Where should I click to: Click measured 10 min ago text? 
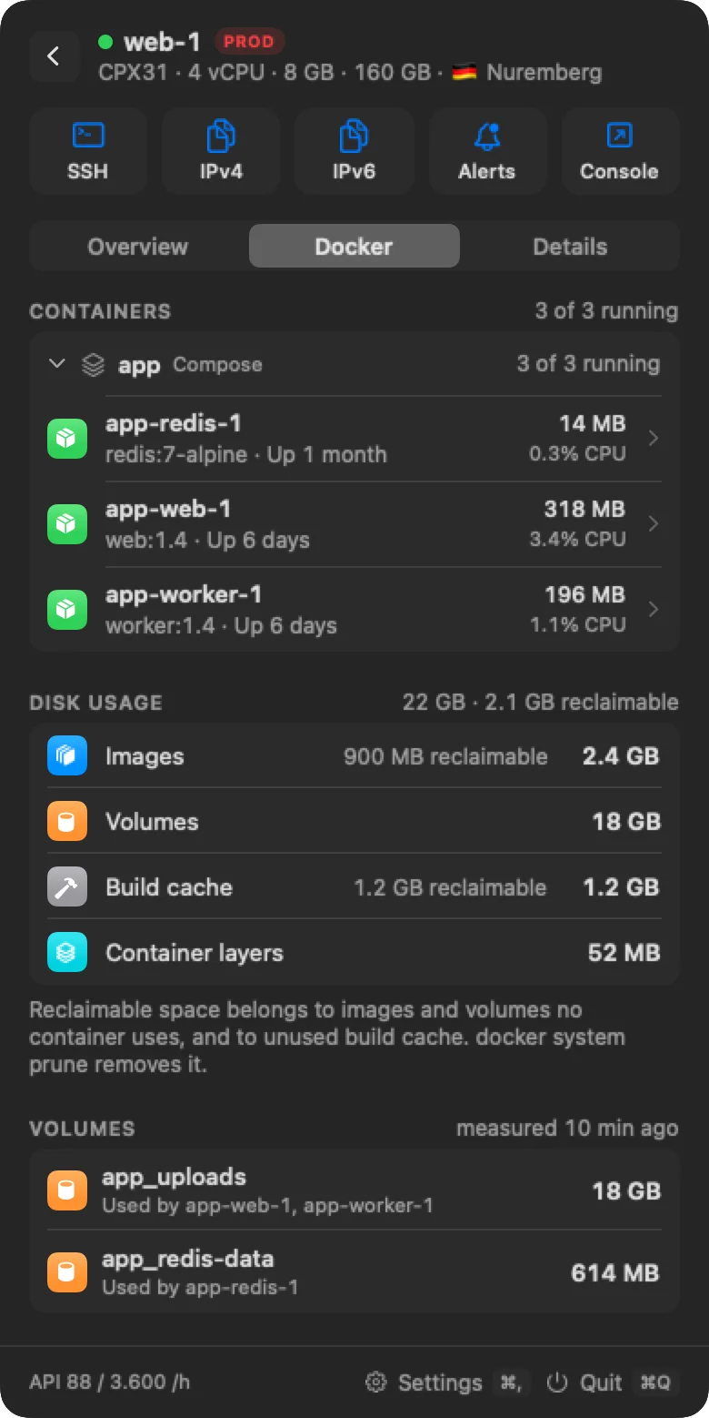point(567,1129)
